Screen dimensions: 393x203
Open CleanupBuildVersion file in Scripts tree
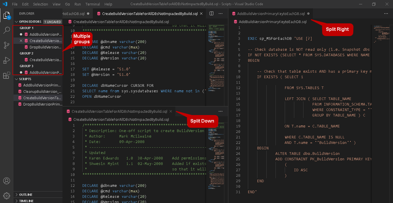click(42, 91)
